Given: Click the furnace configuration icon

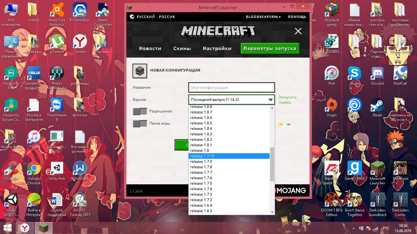Looking at the screenshot, I should 140,71.
